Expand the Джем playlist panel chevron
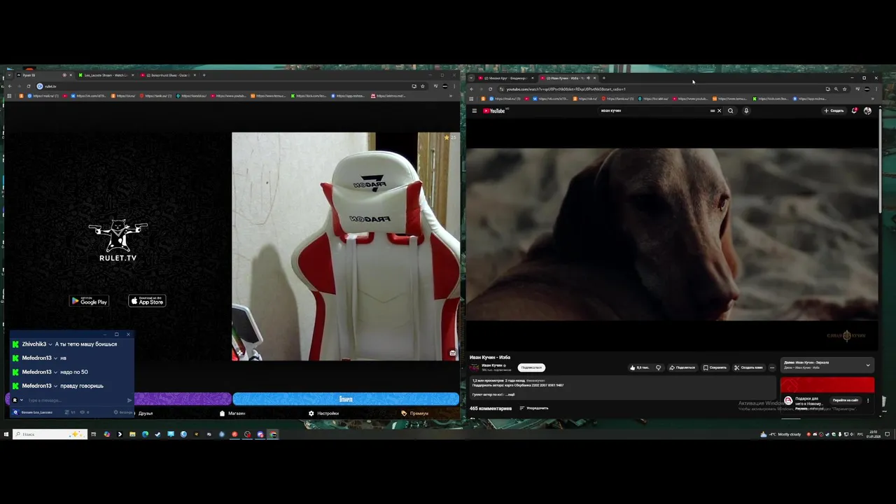896x504 pixels. 868,365
